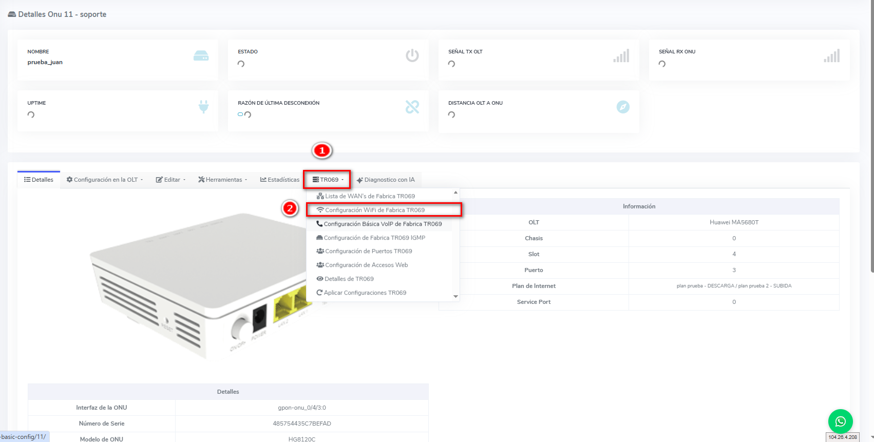
Task: Click the signal bars icon in Señal TX OLT
Action: tap(621, 56)
